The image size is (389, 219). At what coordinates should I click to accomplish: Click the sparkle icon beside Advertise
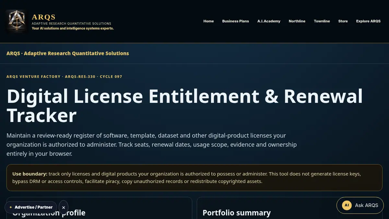click(11, 207)
